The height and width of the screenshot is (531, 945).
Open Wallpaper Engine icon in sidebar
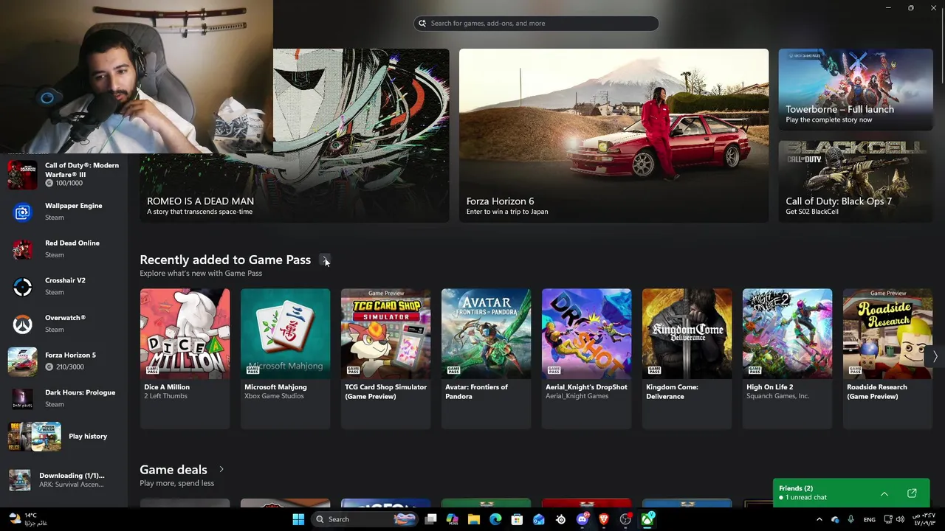coord(22,212)
